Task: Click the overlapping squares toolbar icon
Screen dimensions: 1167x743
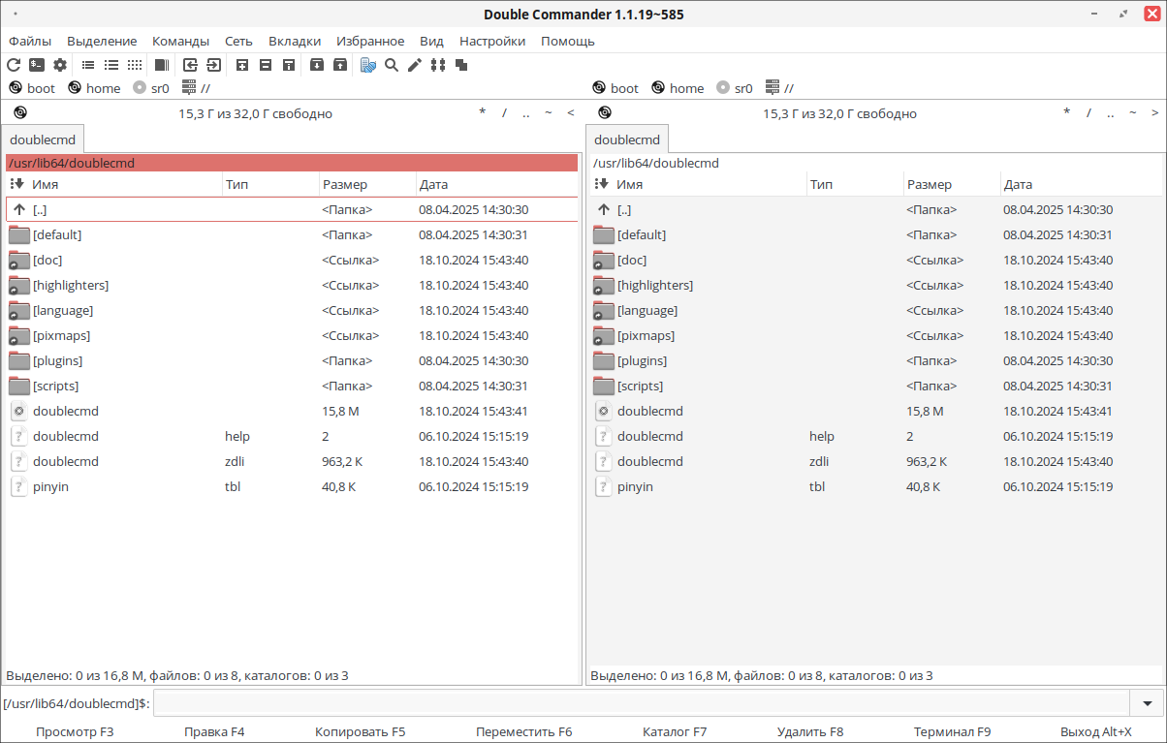Action: (x=461, y=65)
